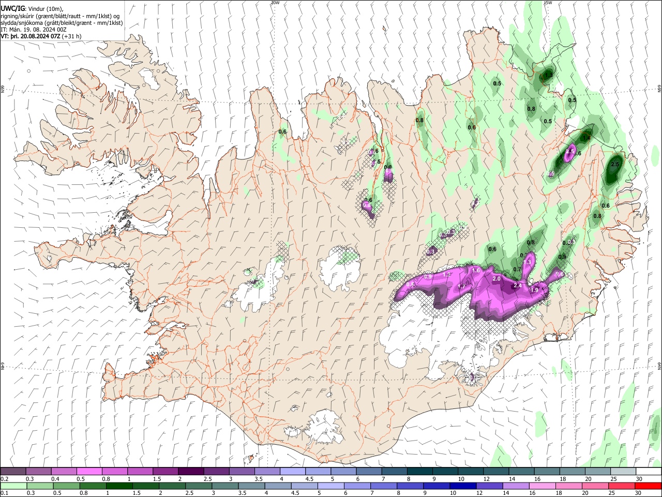Pick bottom-row swatch between 2.5 and 3
662x497 pixels.
point(199,486)
